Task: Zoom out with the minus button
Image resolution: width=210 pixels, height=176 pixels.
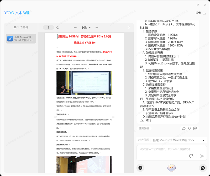Action: (75, 28)
